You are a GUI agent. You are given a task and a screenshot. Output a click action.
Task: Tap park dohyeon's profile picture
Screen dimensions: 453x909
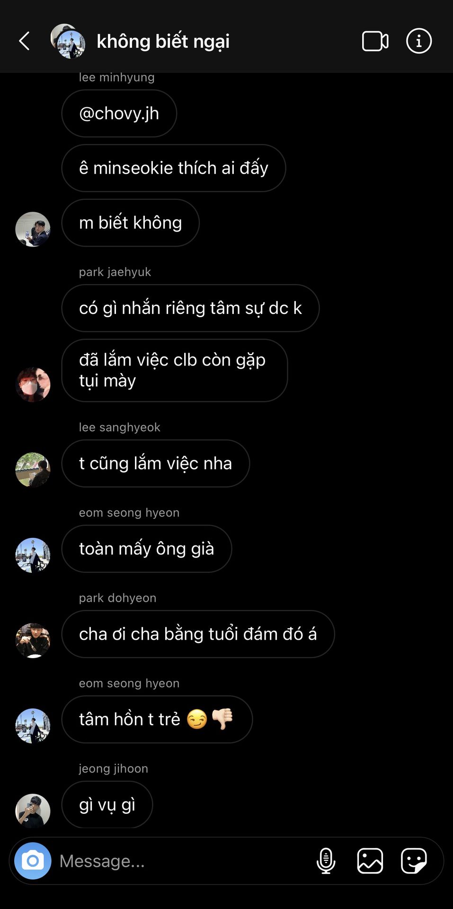(33, 640)
